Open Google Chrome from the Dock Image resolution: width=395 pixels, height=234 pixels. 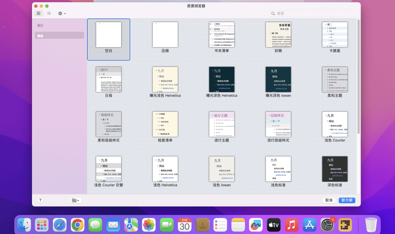78,225
